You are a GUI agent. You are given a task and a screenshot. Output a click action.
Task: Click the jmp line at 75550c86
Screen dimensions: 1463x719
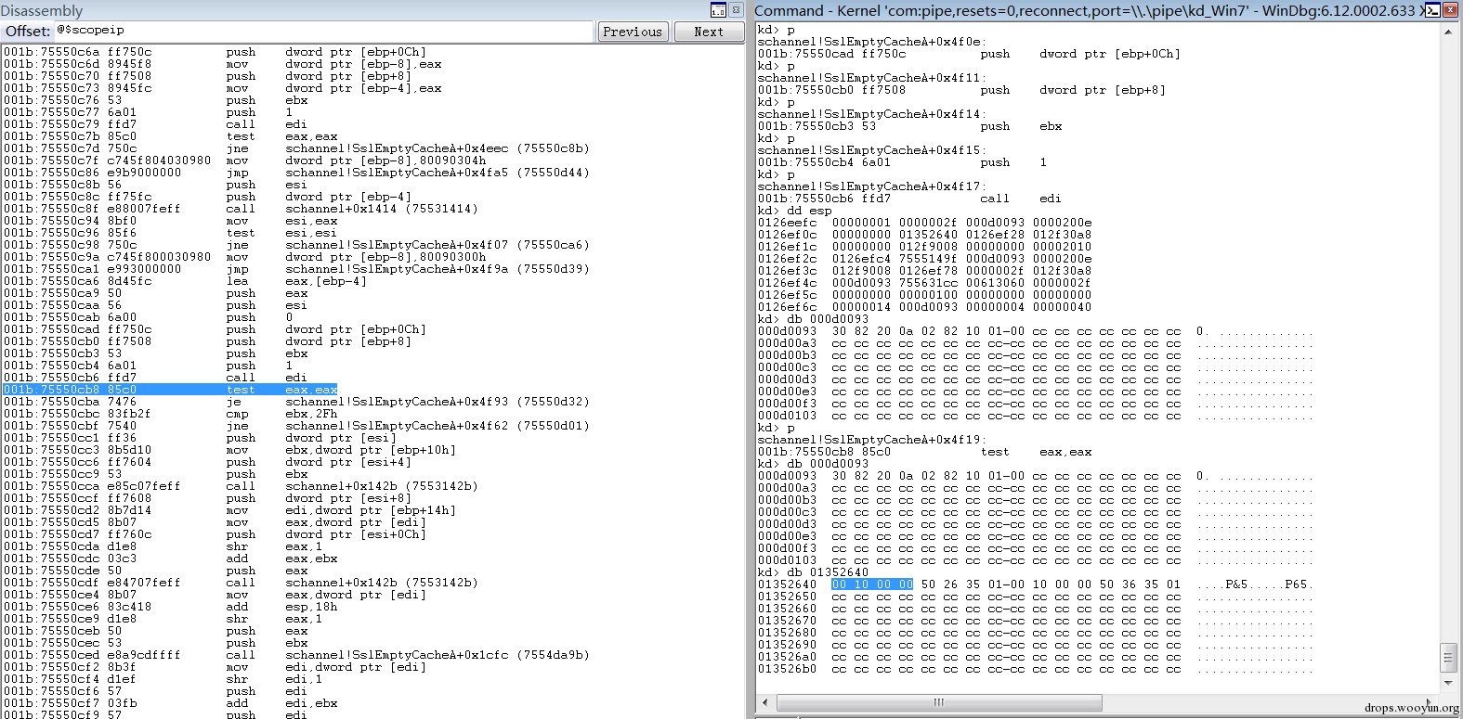coord(296,173)
